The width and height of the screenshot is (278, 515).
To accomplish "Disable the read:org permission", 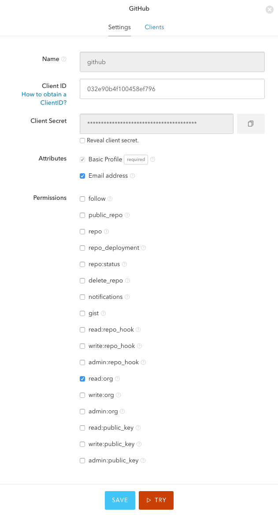I will click(82, 378).
